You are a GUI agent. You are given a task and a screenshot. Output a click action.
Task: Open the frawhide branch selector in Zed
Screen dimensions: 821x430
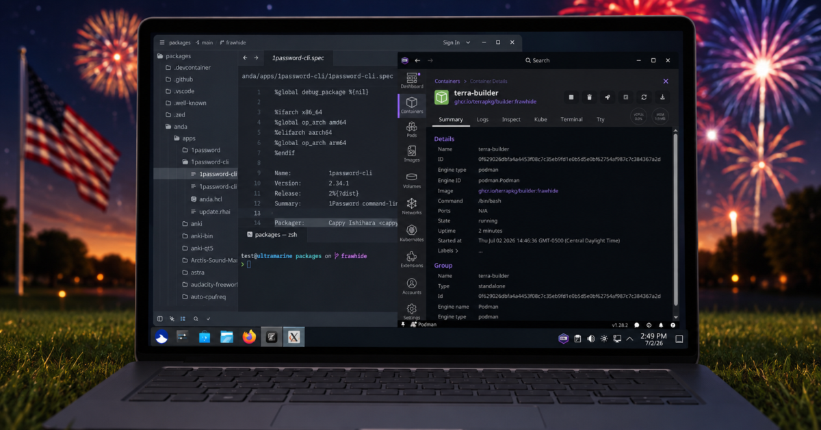232,42
